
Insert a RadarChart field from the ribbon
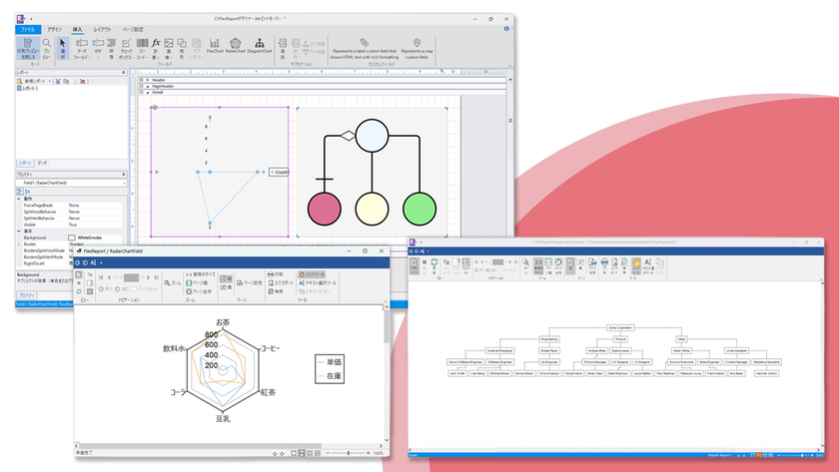(235, 46)
